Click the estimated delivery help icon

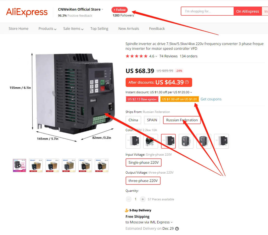(177, 228)
